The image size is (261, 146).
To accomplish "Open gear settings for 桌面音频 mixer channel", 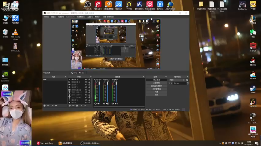I will 113,103.
